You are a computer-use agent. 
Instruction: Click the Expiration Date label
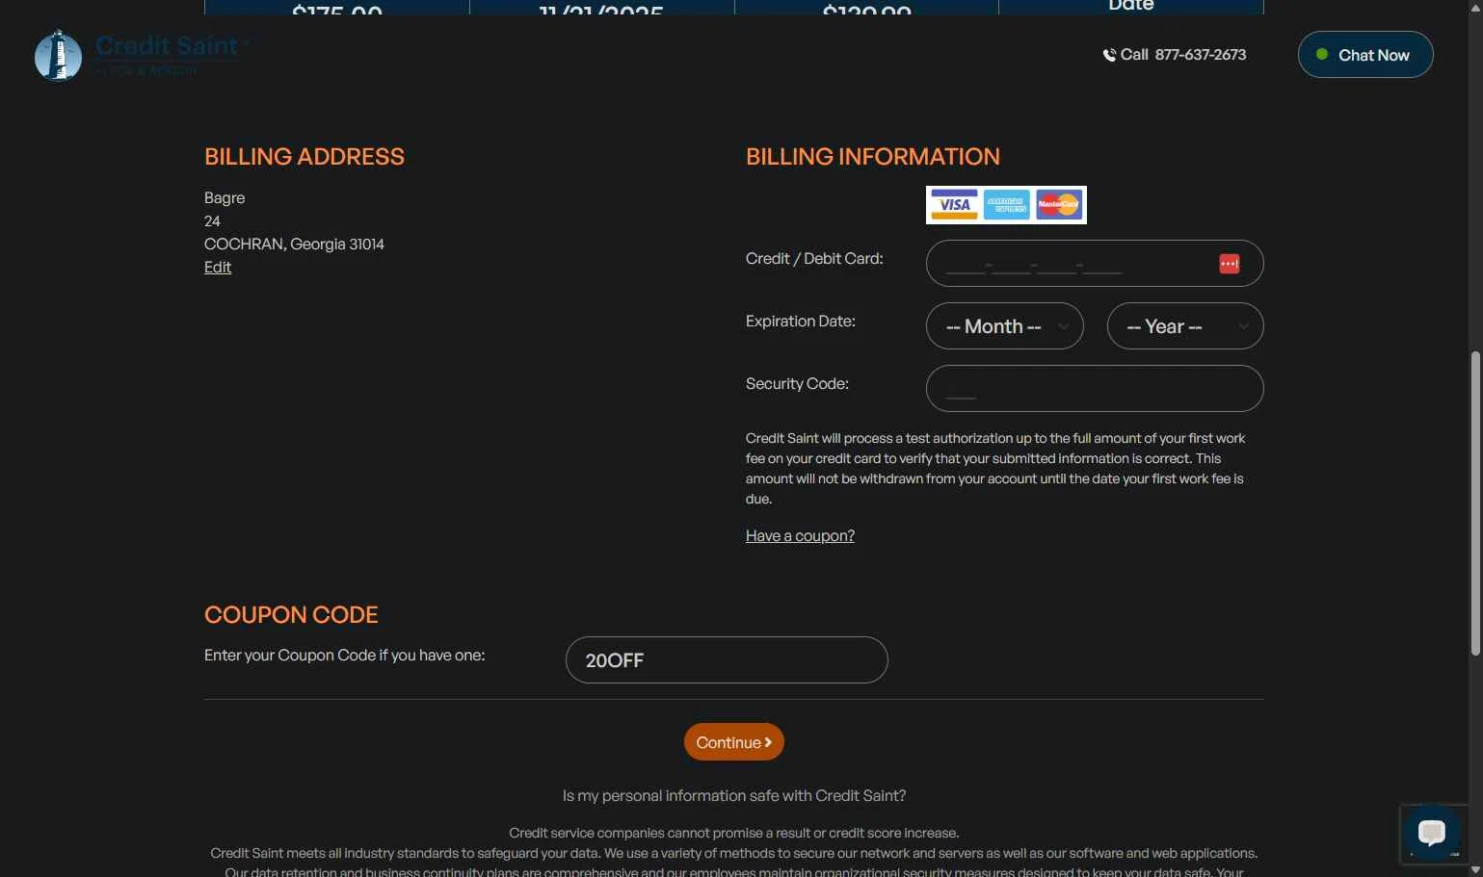click(801, 322)
